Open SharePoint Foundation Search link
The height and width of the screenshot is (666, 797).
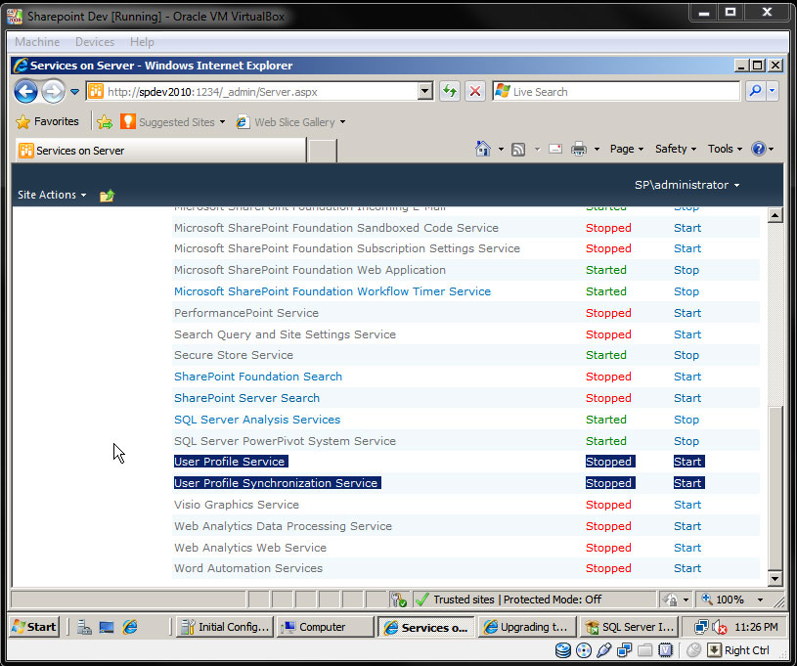click(258, 377)
